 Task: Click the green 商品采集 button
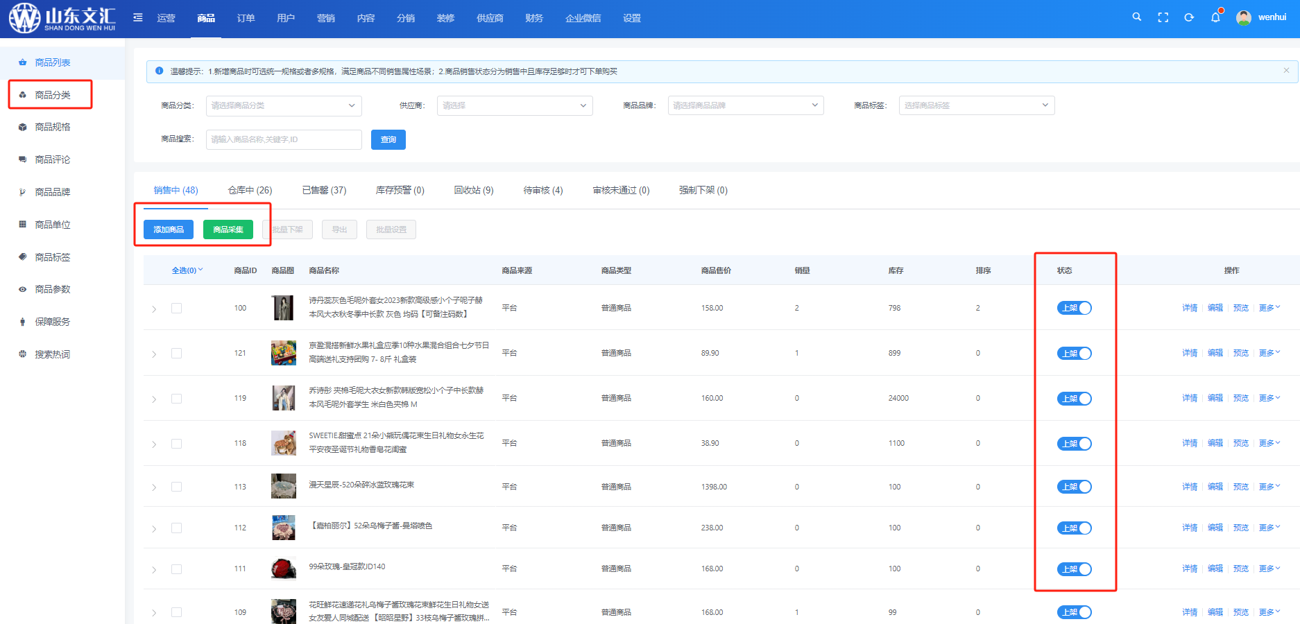click(228, 229)
